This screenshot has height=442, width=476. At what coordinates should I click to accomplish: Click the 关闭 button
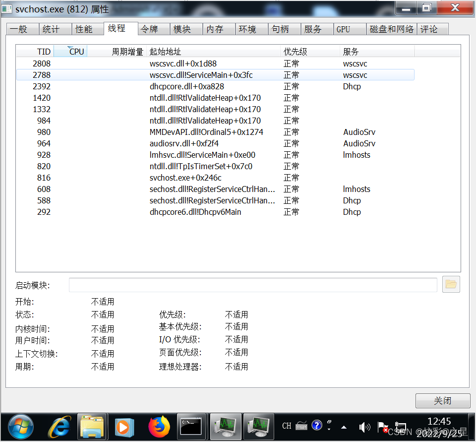coord(443,401)
